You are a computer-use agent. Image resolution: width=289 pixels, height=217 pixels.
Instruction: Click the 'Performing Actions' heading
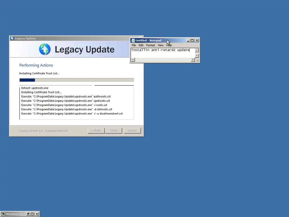coord(36,65)
